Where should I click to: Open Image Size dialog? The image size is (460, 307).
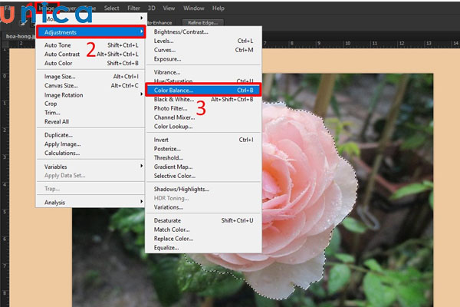91,77
